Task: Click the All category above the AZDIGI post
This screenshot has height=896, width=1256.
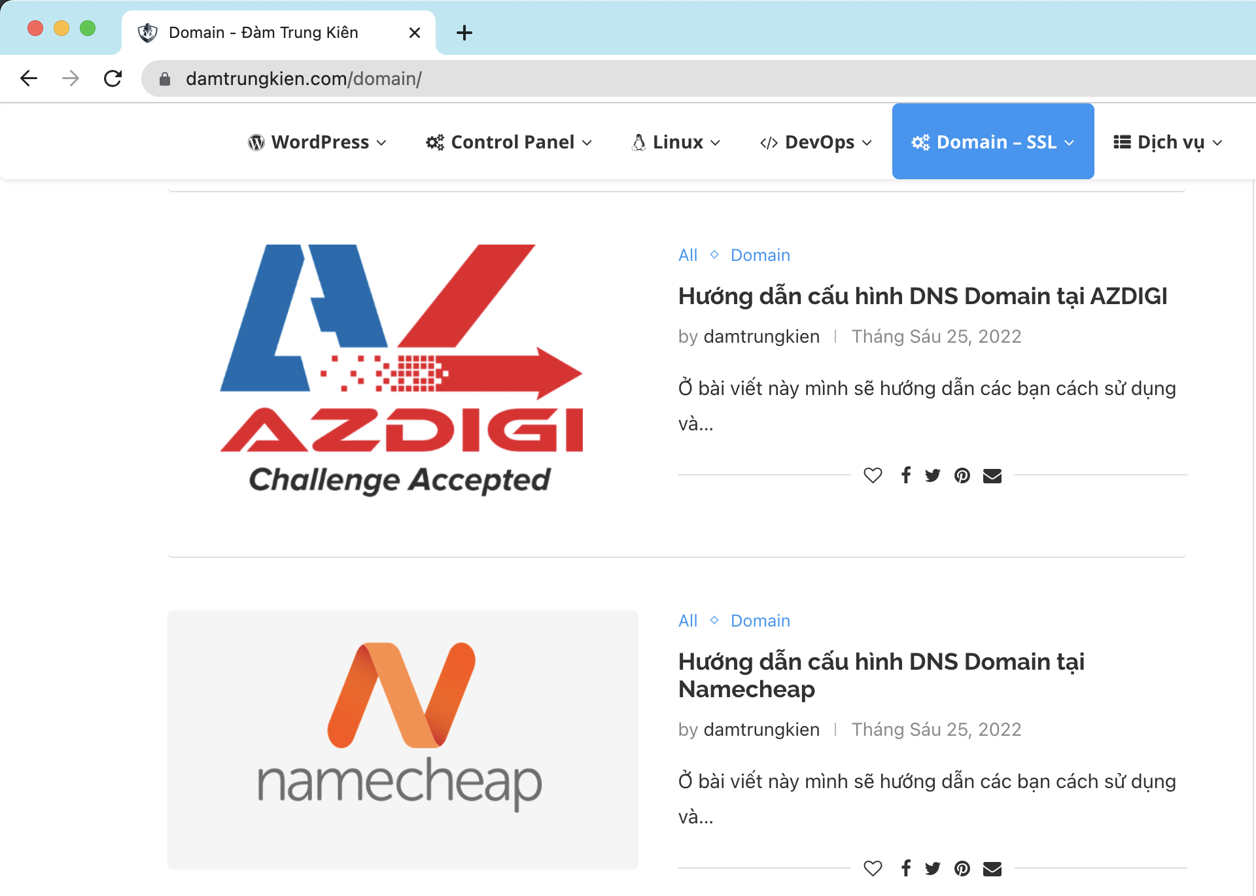Action: pyautogui.click(x=688, y=255)
